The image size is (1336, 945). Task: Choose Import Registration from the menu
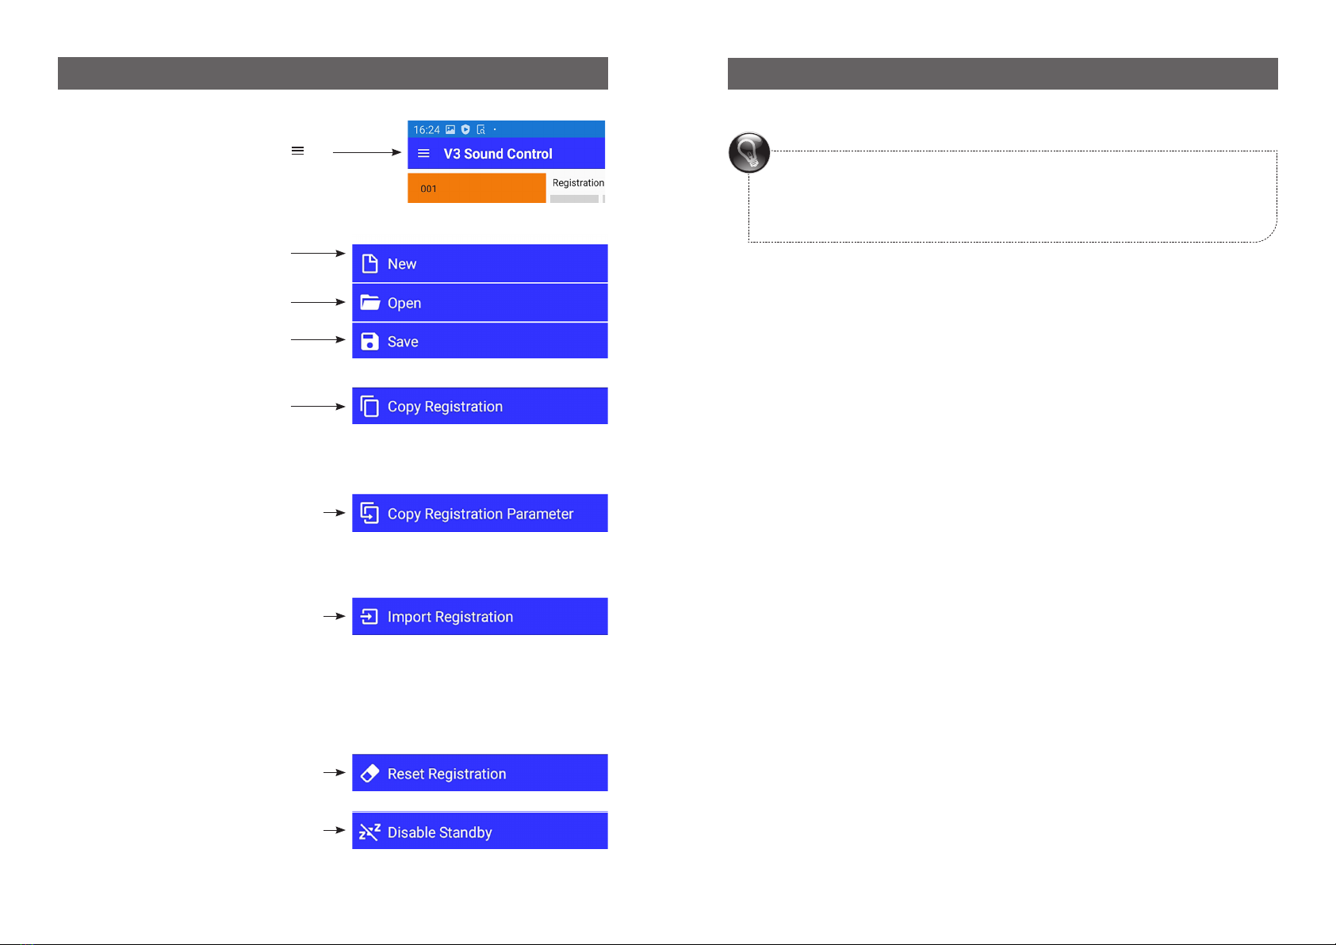[450, 617]
